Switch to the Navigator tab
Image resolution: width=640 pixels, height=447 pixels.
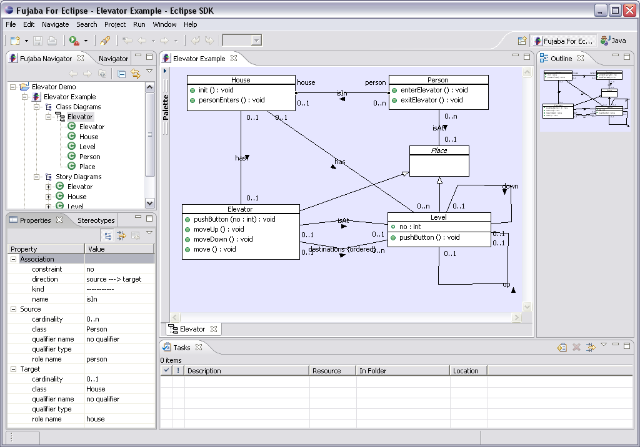coord(113,59)
